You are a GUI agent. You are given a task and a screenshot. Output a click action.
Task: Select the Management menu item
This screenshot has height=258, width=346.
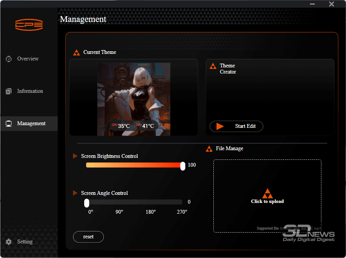pyautogui.click(x=29, y=124)
